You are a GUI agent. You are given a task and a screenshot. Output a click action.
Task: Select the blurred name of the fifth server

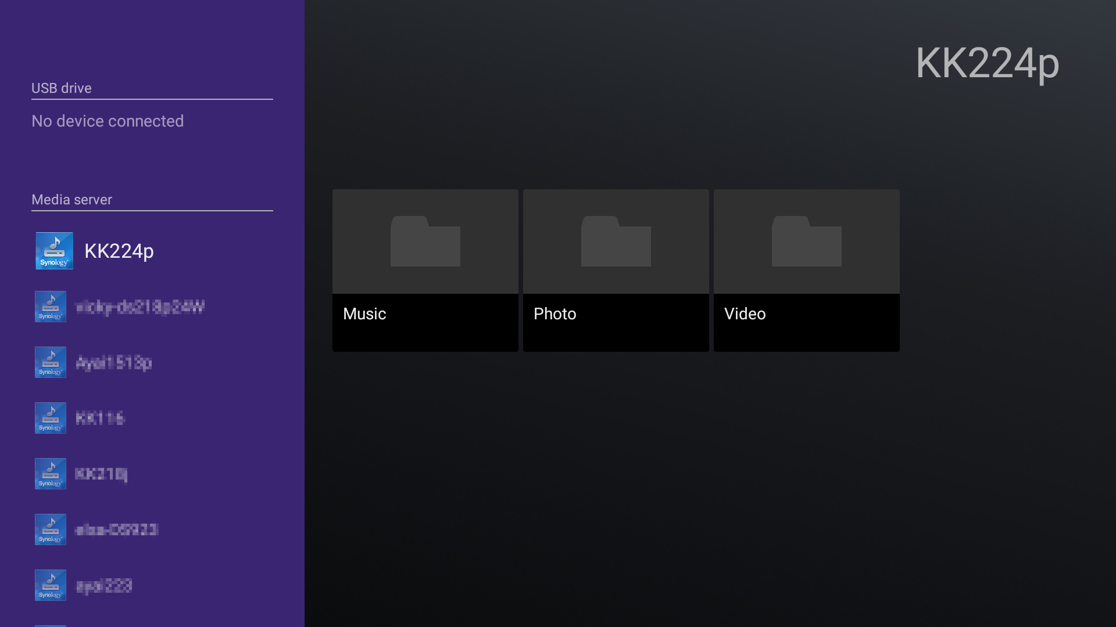(x=101, y=474)
